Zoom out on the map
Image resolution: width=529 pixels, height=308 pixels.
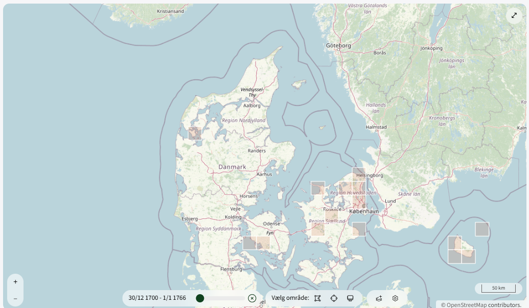click(15, 298)
